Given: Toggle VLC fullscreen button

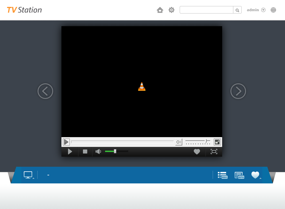Looking at the screenshot, I should coord(217,142).
